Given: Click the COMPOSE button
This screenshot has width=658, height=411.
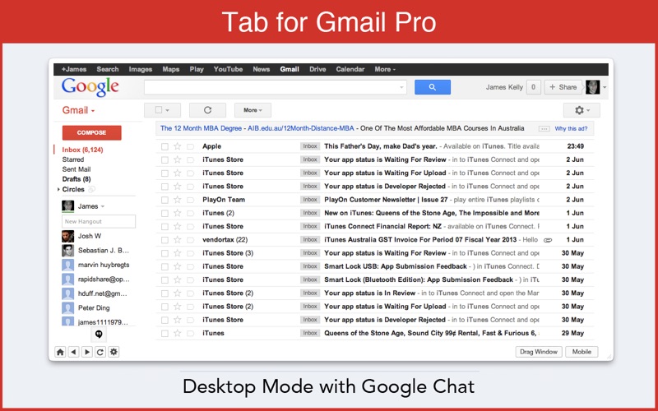Looking at the screenshot, I should click(x=91, y=132).
